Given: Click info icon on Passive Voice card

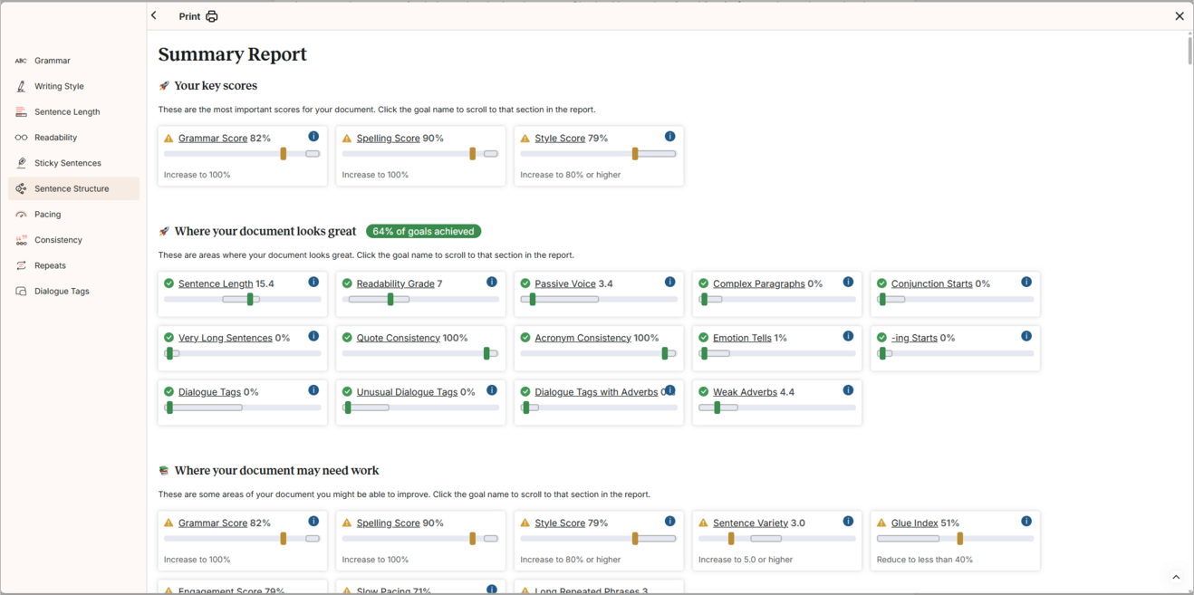Looking at the screenshot, I should click(669, 282).
